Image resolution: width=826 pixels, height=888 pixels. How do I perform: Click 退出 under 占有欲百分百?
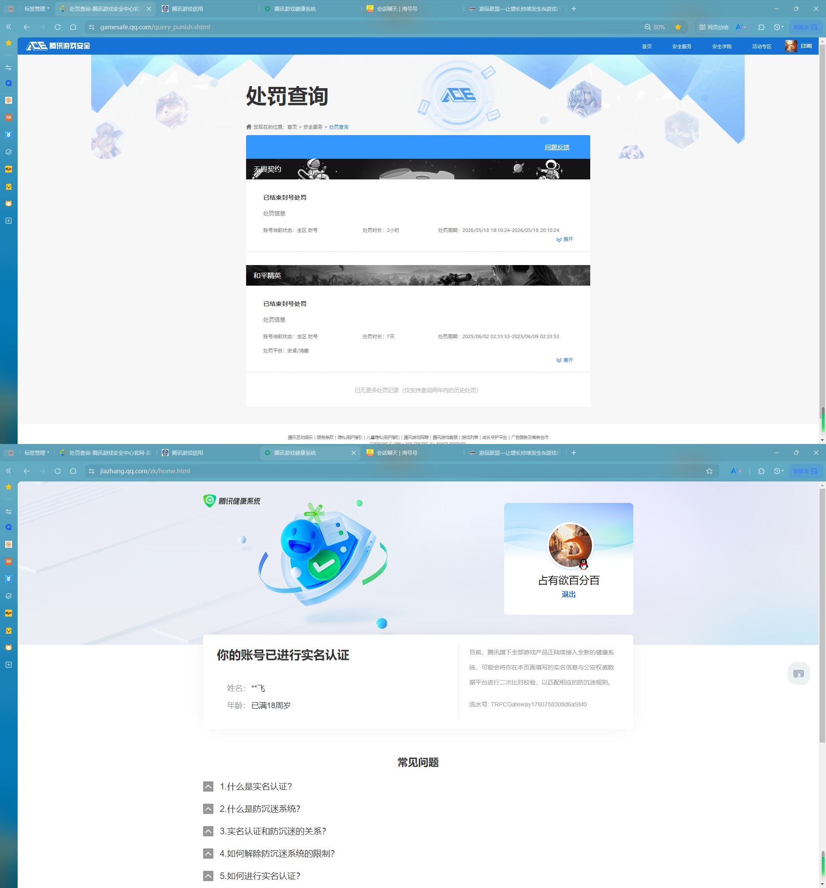coord(569,595)
